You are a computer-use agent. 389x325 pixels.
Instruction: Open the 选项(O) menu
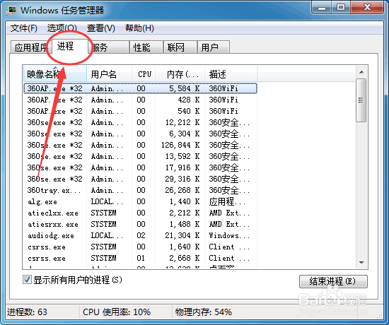click(x=62, y=28)
